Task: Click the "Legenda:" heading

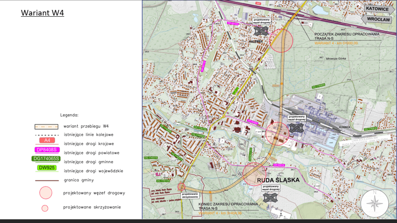Action: (x=69, y=115)
